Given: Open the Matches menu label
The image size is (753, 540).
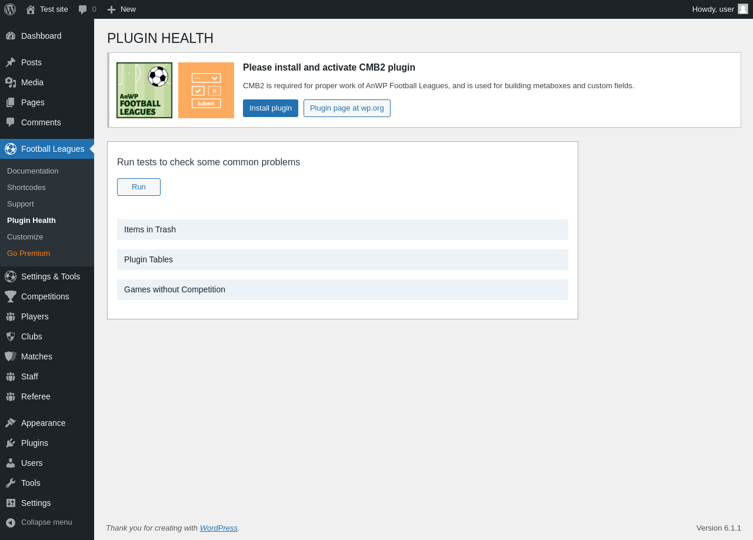Looking at the screenshot, I should [36, 356].
